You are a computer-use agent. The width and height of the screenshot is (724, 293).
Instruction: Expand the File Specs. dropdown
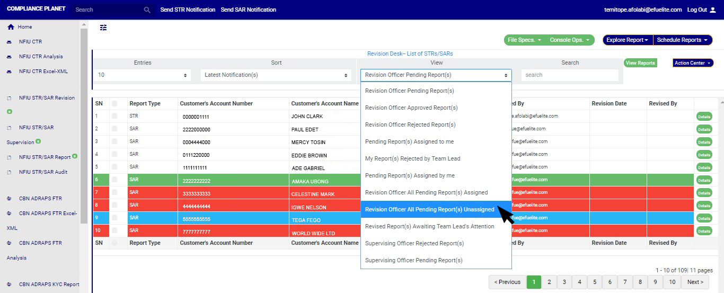coord(524,40)
